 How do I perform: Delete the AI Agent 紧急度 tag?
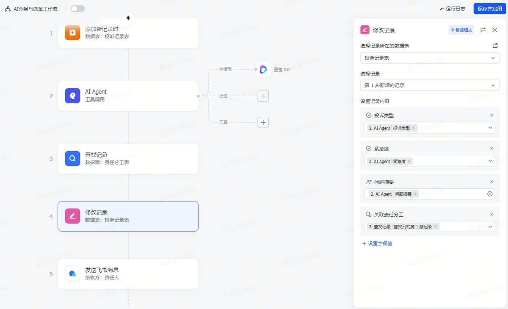(x=409, y=161)
